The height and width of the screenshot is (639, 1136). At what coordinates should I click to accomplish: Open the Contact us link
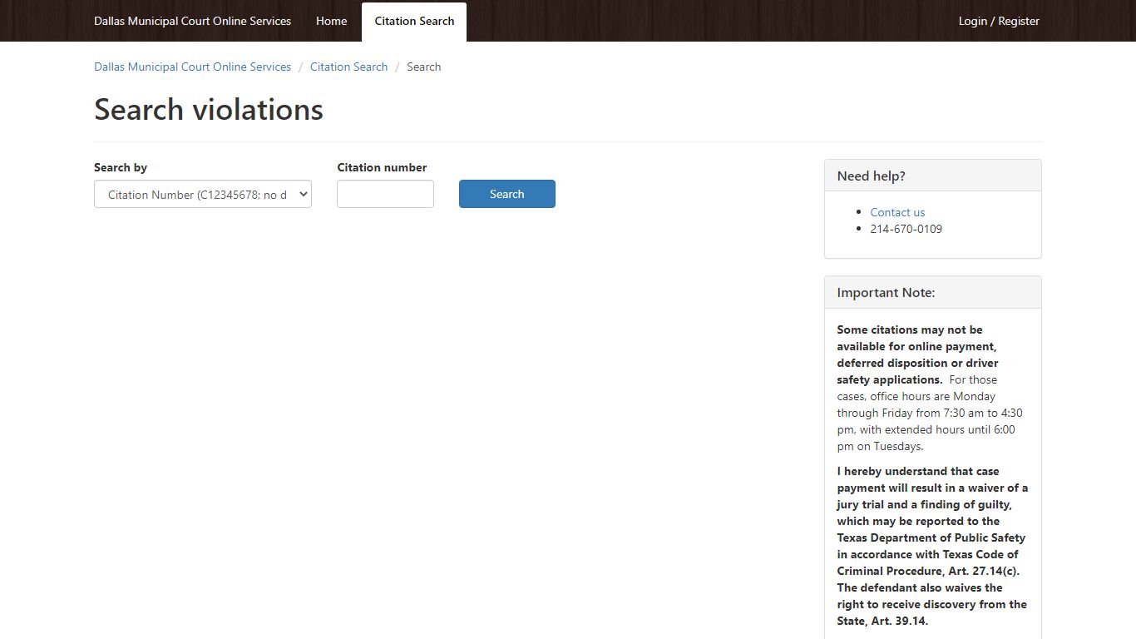pyautogui.click(x=897, y=212)
